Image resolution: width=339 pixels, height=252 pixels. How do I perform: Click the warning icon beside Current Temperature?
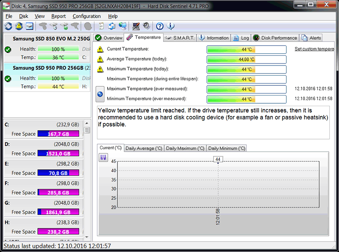[100, 49]
